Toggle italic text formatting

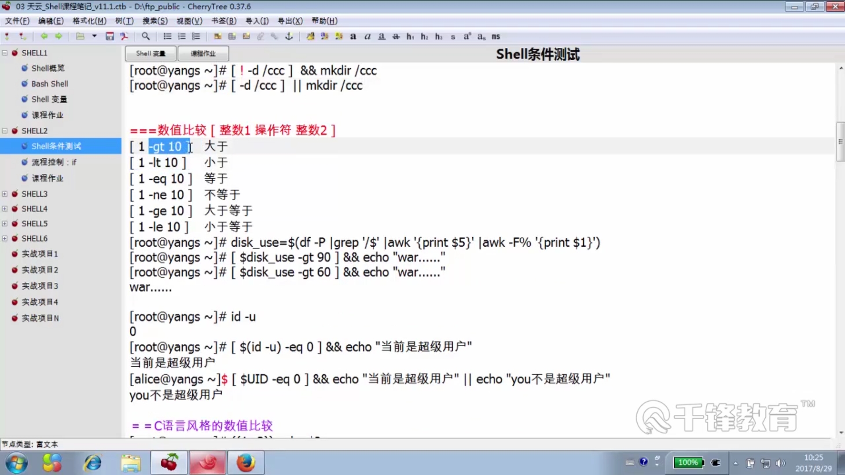point(367,37)
